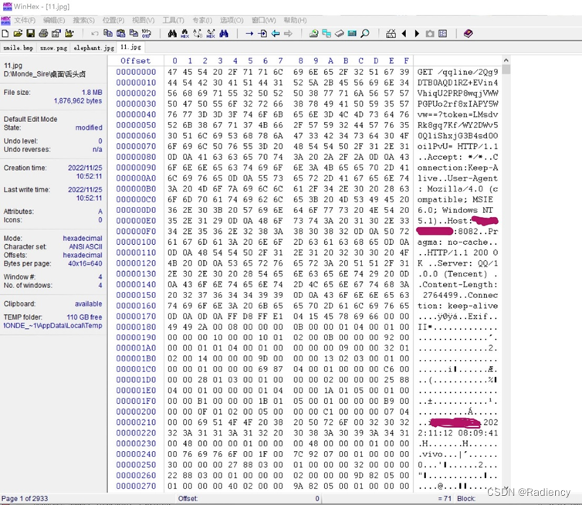Click the magnifying glass Analyze icon
Screen dimensions: 582x505
pos(365,34)
